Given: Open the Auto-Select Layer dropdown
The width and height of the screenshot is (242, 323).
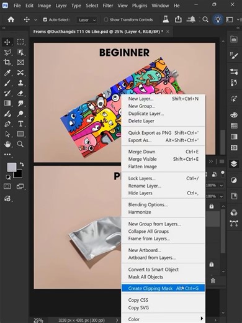Looking at the screenshot, I should point(86,20).
